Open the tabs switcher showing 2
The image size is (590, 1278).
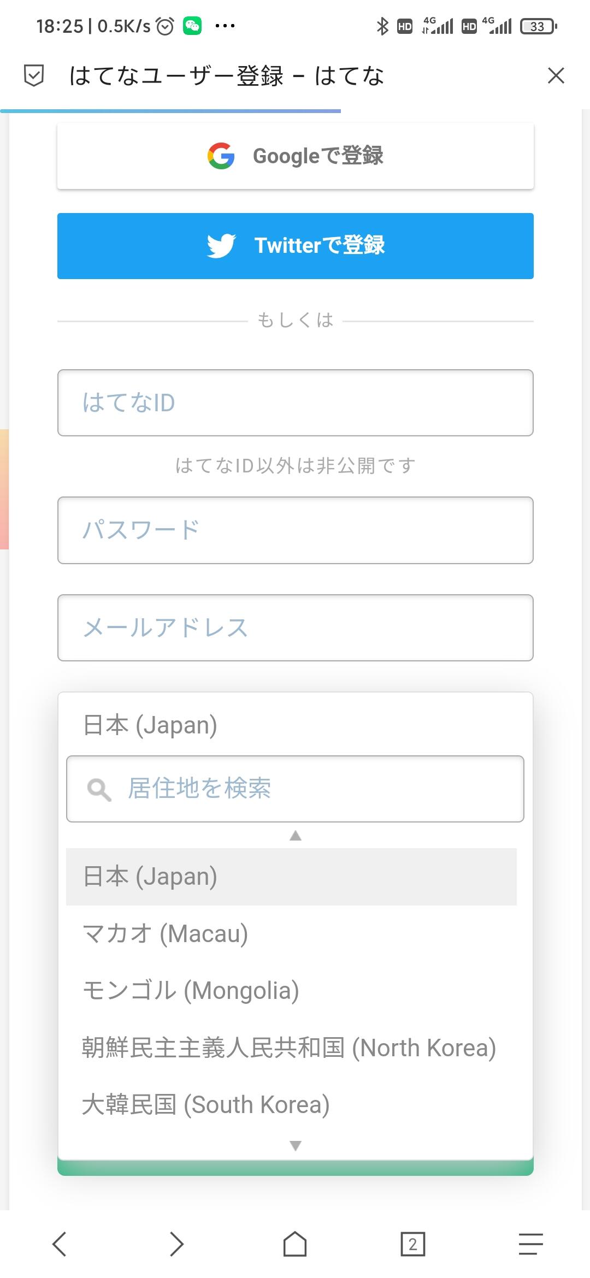412,1244
